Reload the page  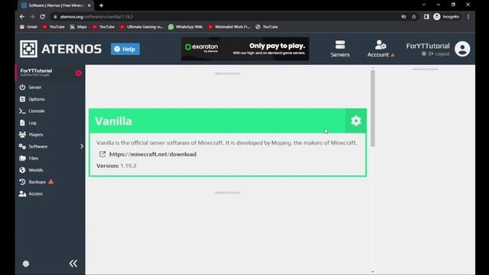point(43,17)
